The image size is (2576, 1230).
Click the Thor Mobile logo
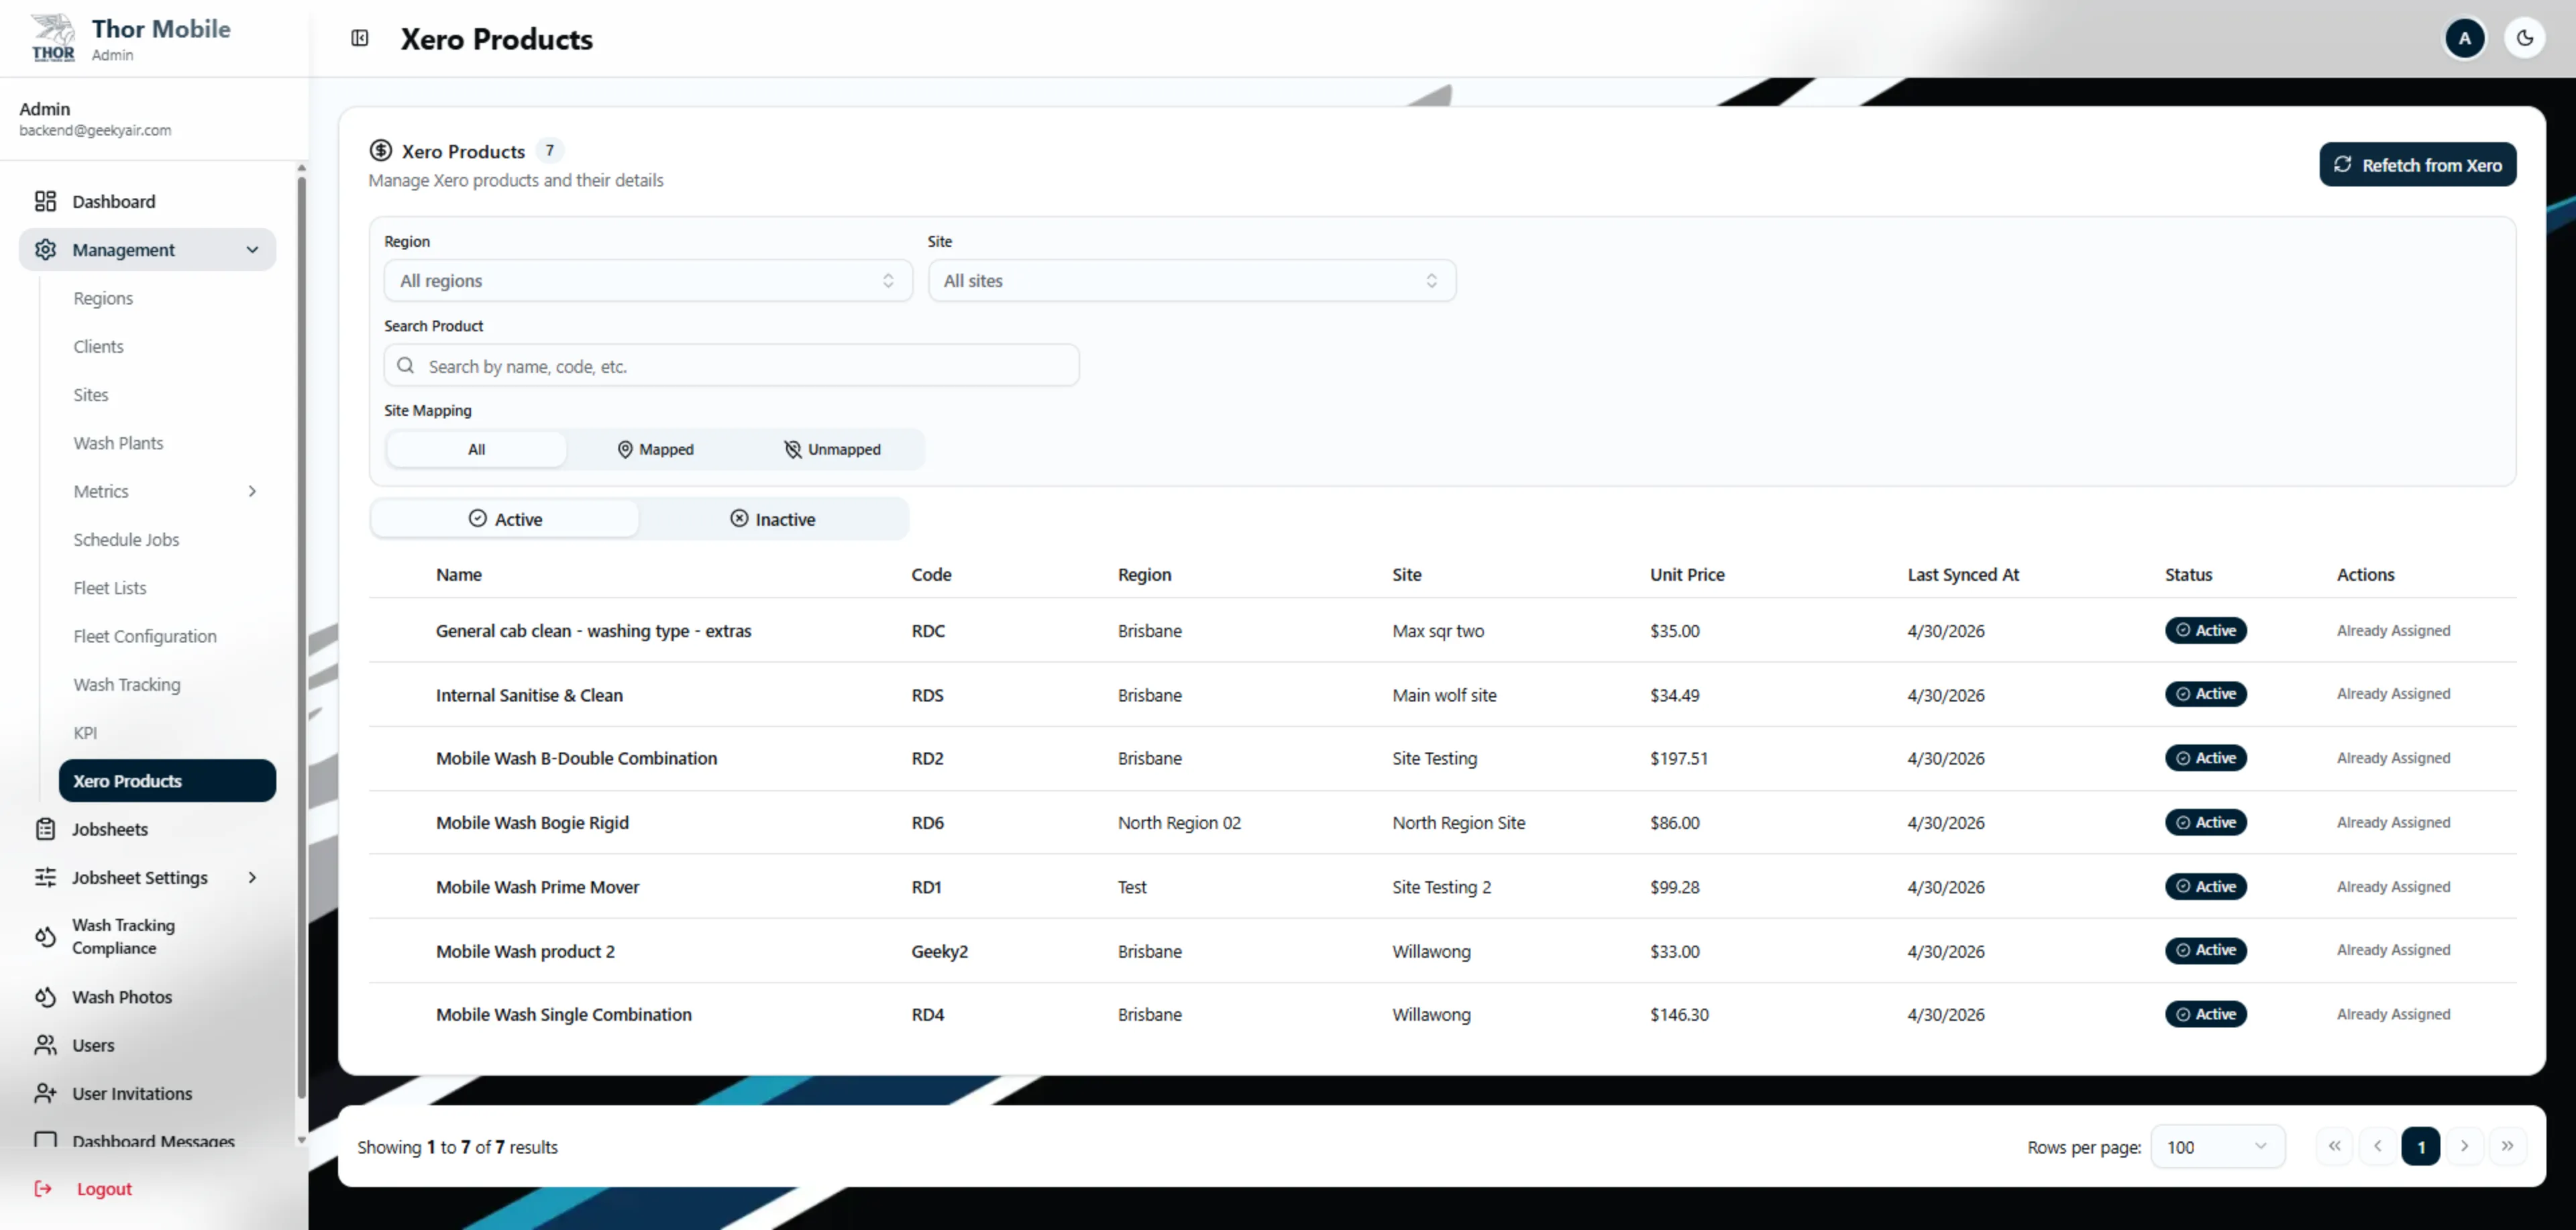tap(52, 37)
